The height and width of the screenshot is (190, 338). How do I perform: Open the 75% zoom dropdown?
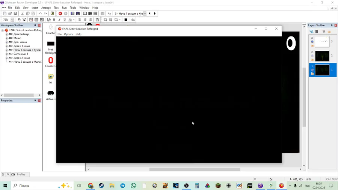[12, 20]
